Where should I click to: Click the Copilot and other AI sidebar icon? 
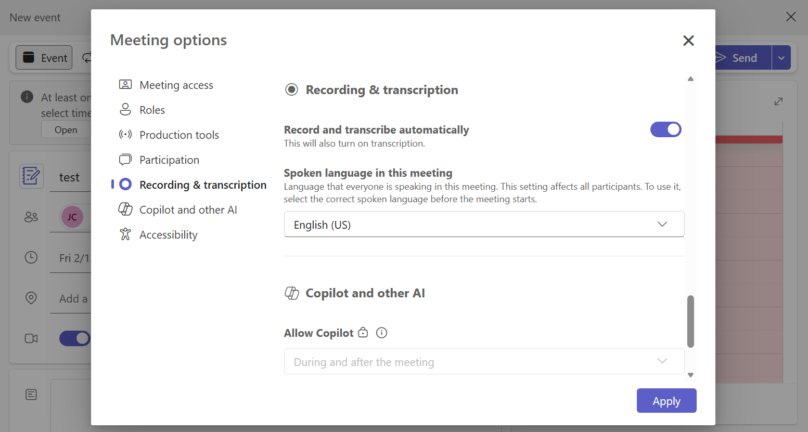tap(125, 210)
